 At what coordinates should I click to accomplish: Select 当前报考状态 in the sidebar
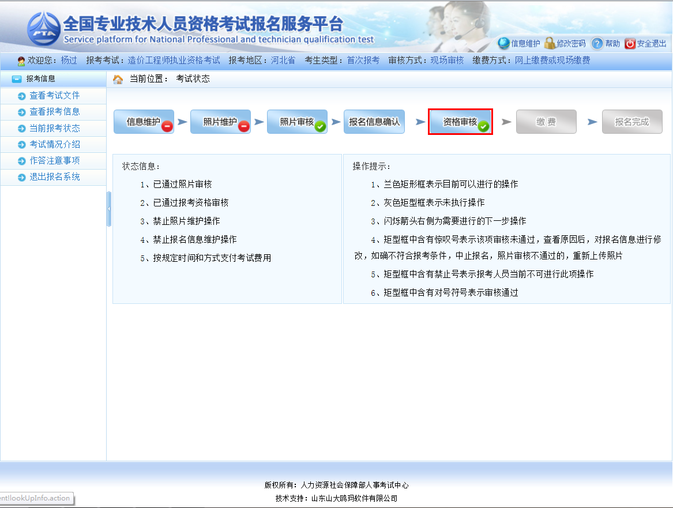54,128
